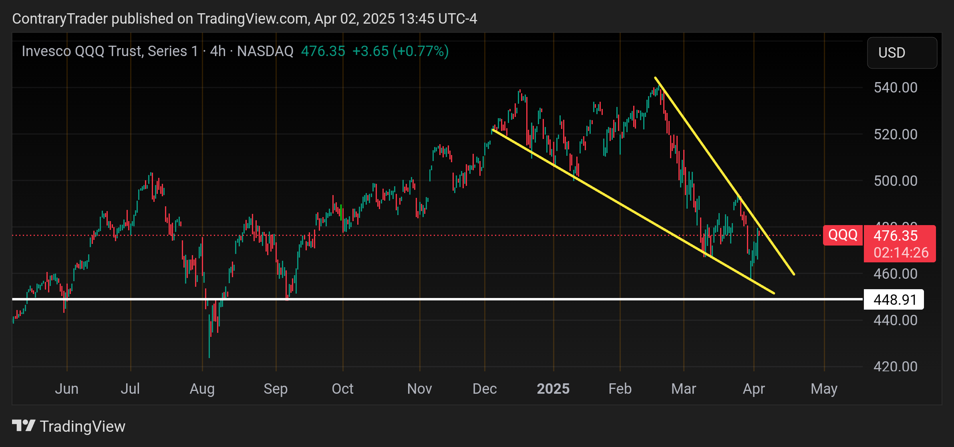Screen dimensions: 954x447
Task: Click the Dec label on time axis
Action: click(x=485, y=389)
